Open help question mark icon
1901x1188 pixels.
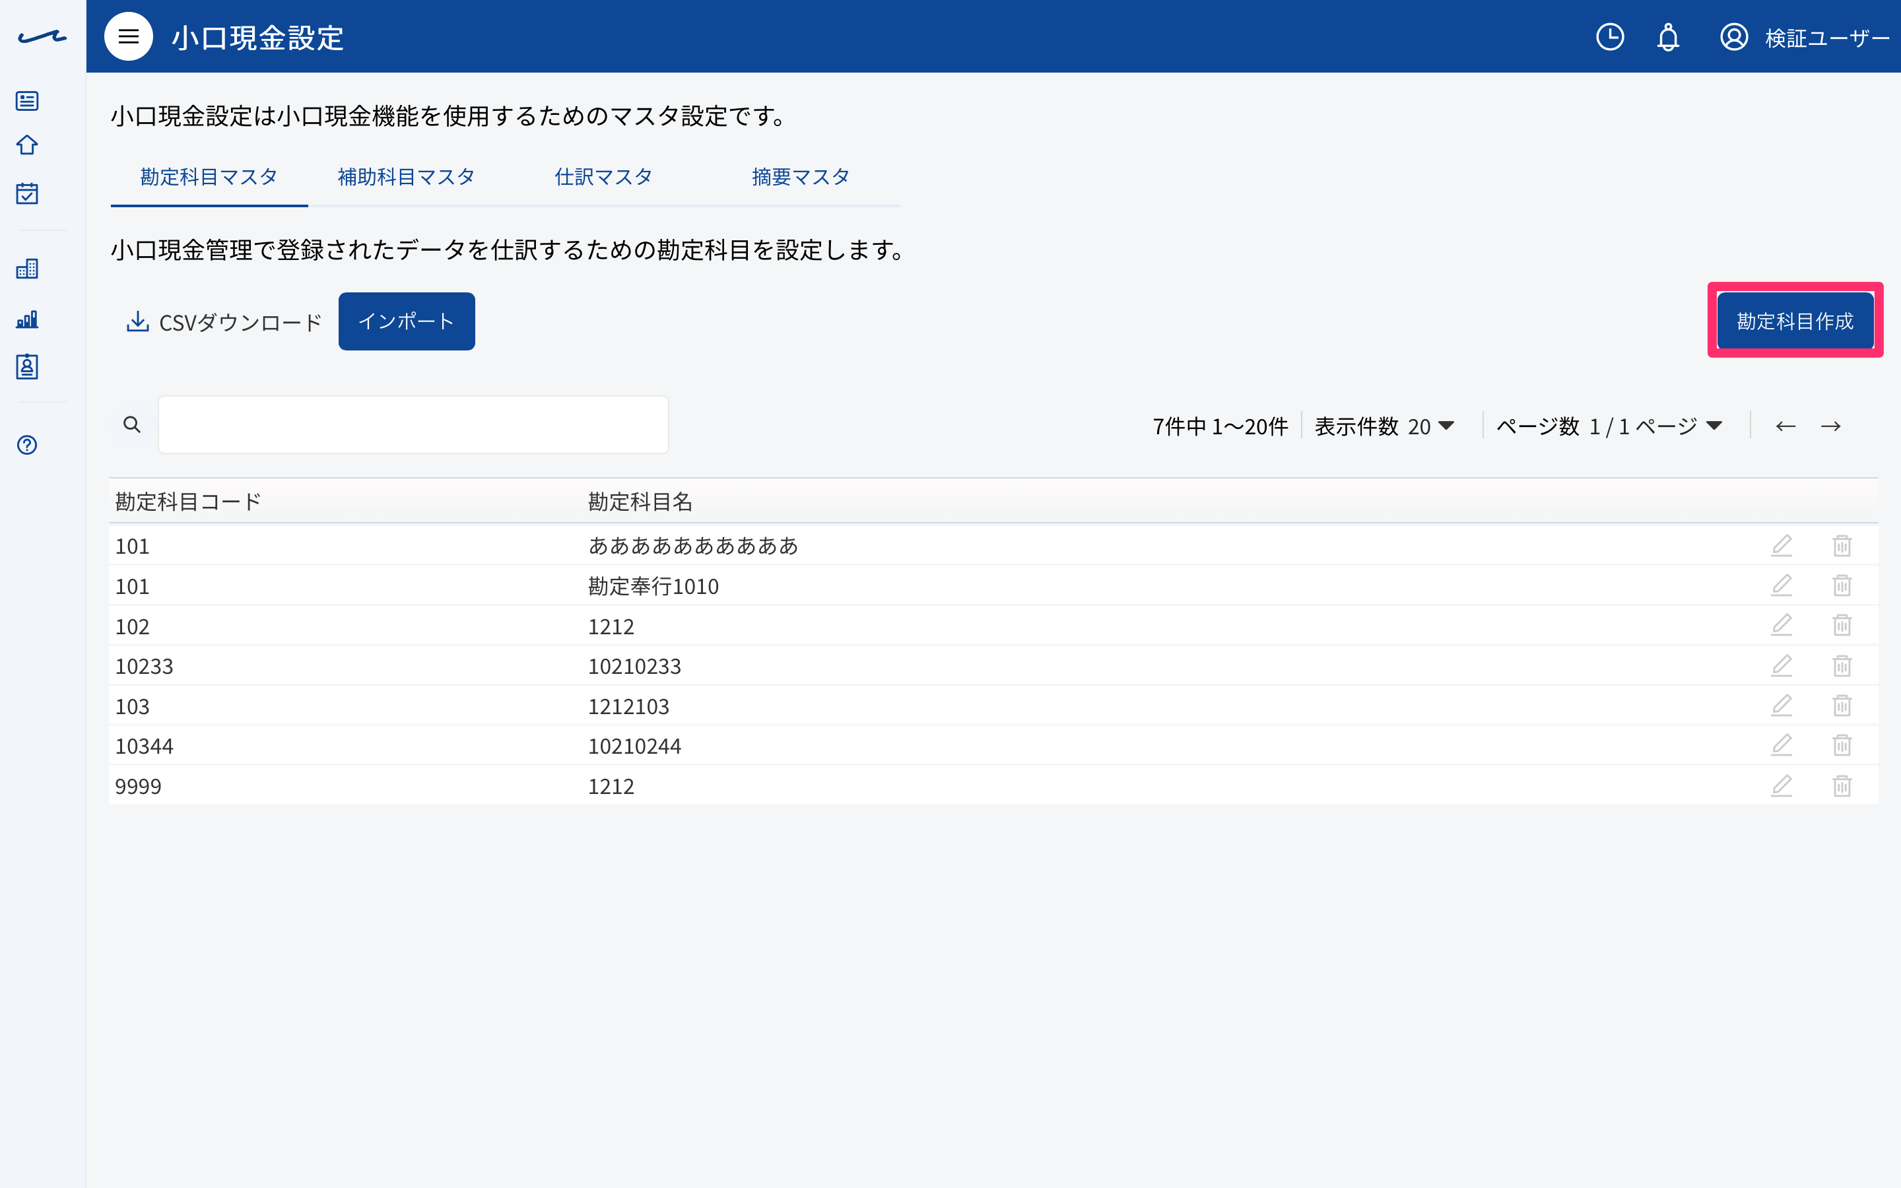[x=28, y=445]
